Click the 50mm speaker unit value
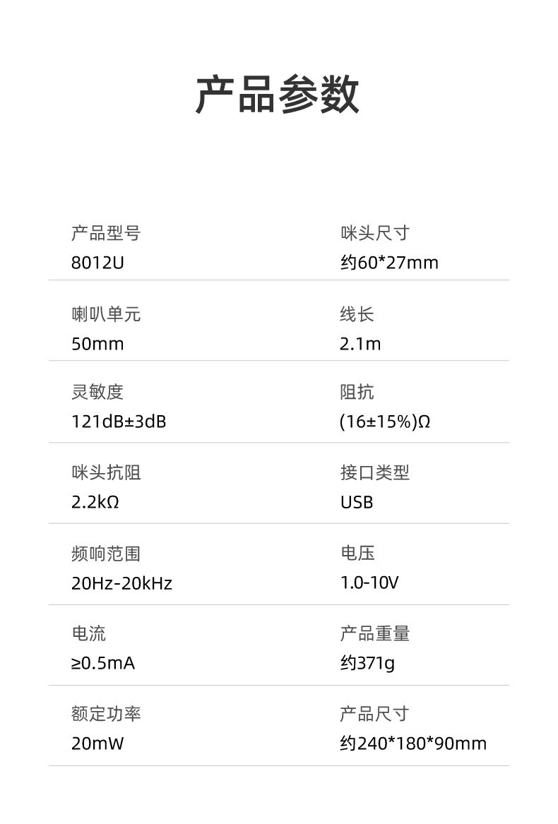558x824 pixels. (x=97, y=345)
